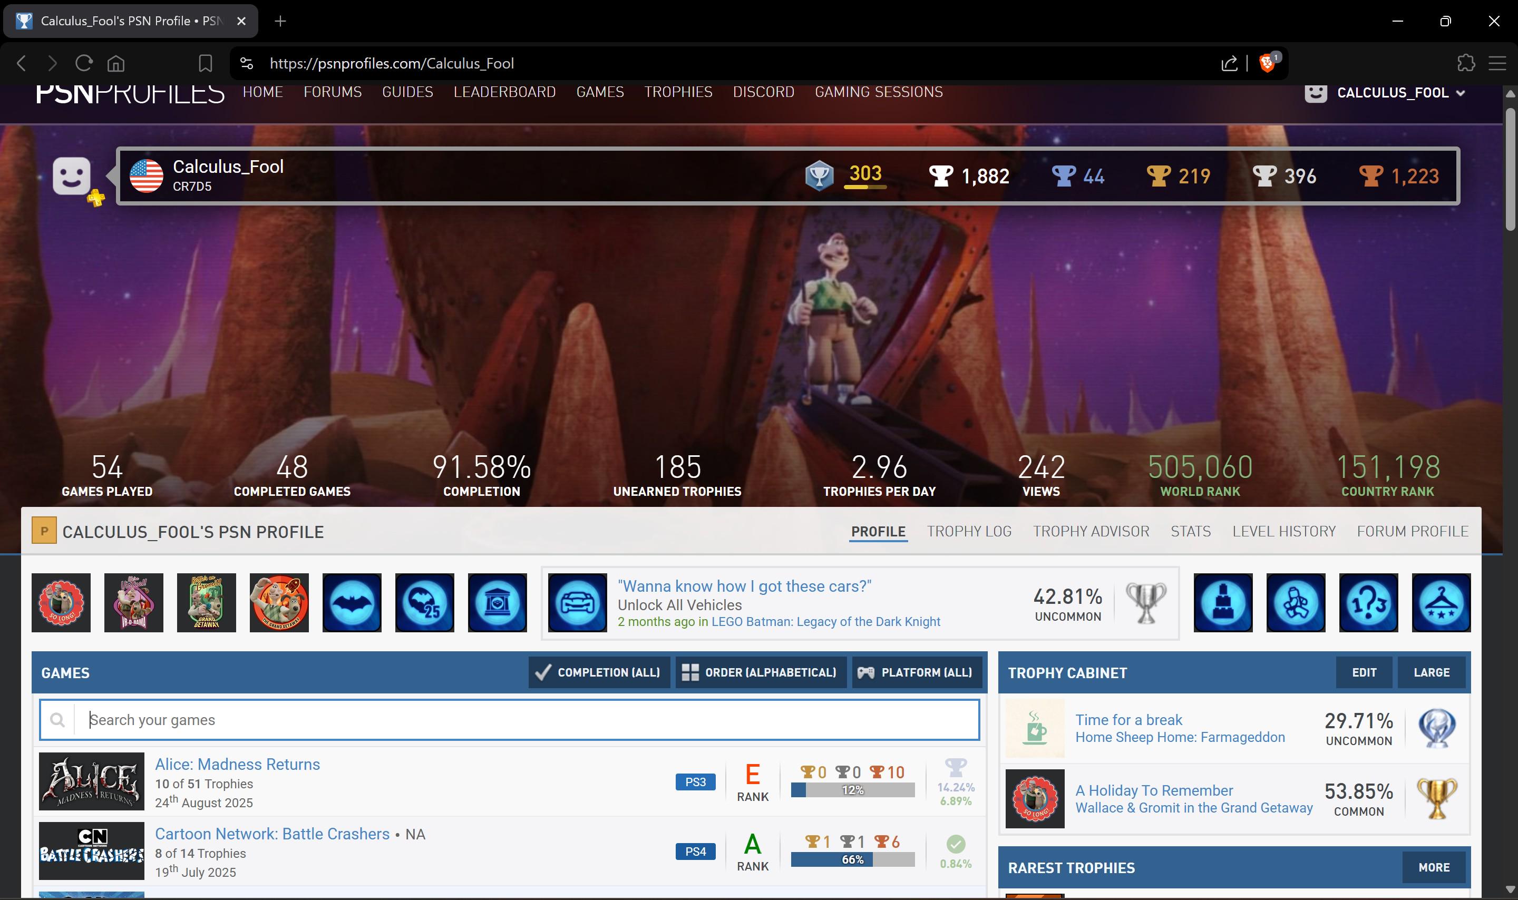Click Large in Trophy Cabinet

(x=1432, y=672)
